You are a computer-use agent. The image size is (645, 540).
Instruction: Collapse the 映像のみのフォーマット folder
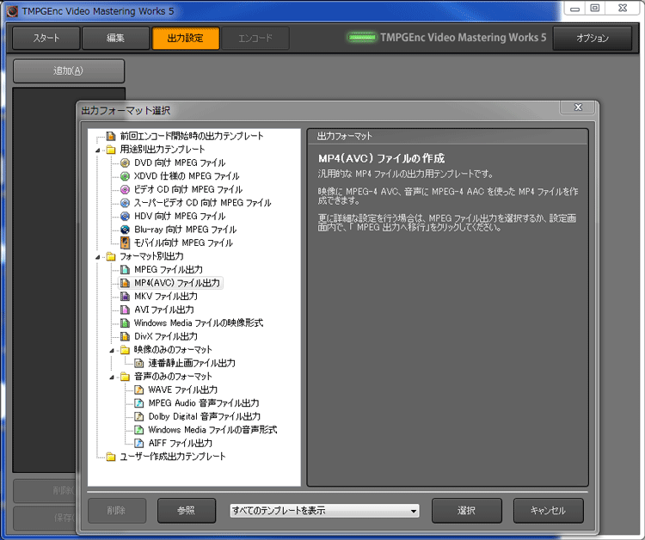pyautogui.click(x=113, y=350)
